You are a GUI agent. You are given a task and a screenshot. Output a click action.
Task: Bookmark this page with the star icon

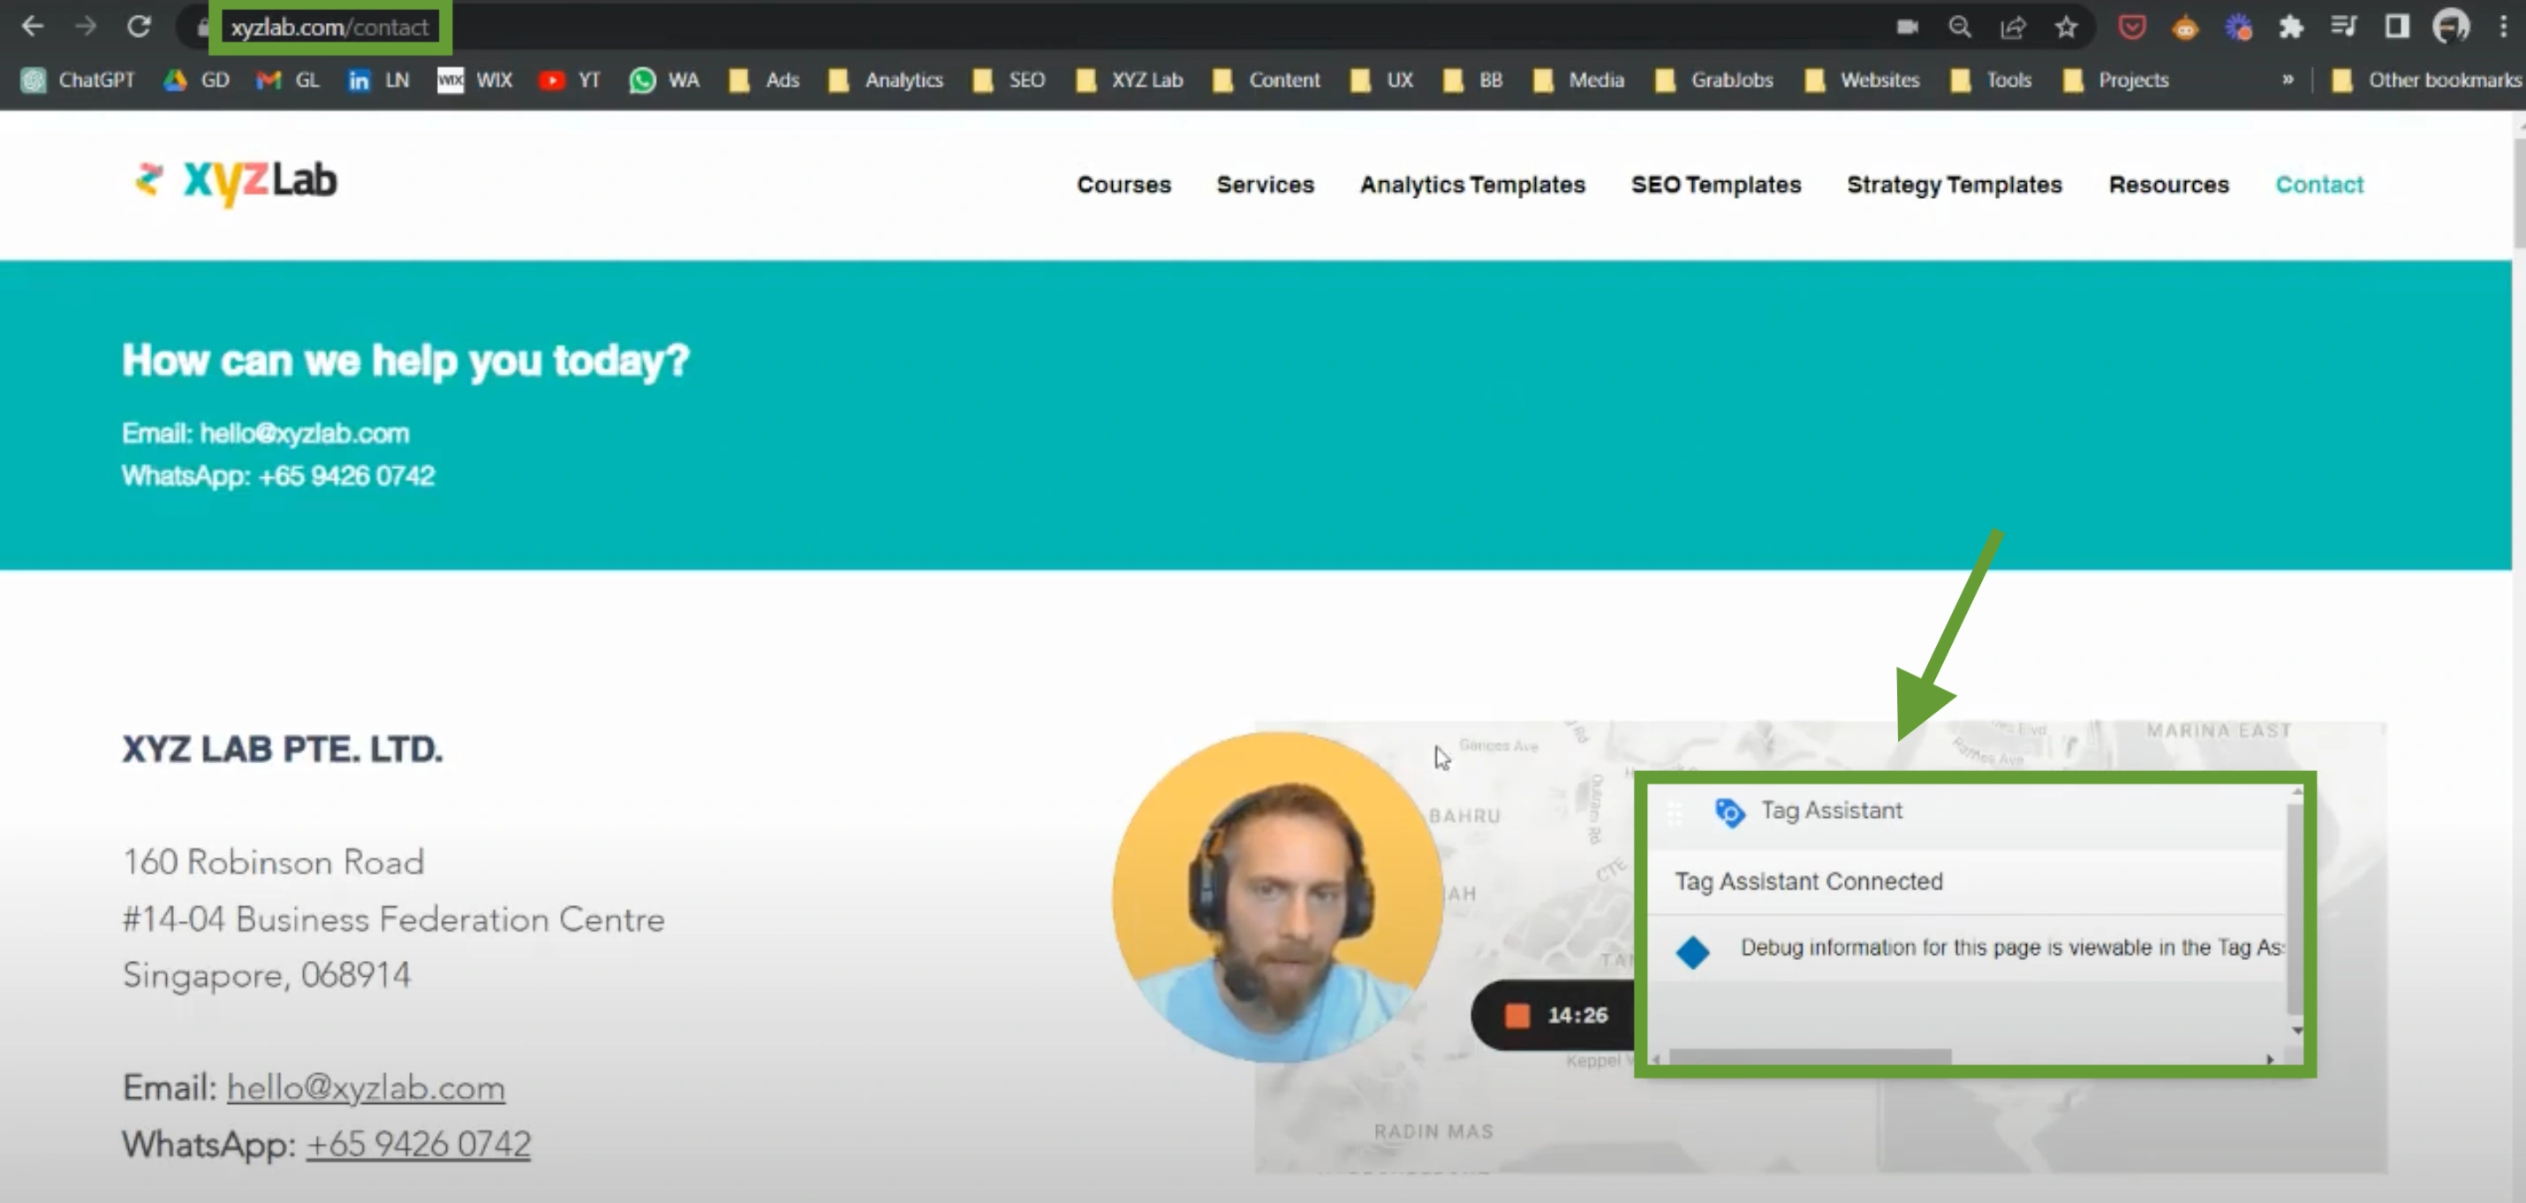point(2066,27)
